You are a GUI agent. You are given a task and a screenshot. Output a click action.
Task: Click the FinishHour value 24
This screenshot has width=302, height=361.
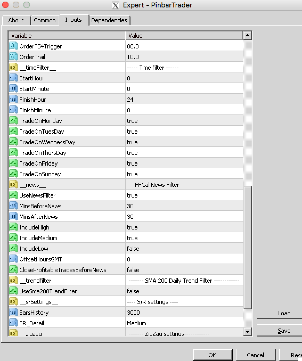coord(130,100)
